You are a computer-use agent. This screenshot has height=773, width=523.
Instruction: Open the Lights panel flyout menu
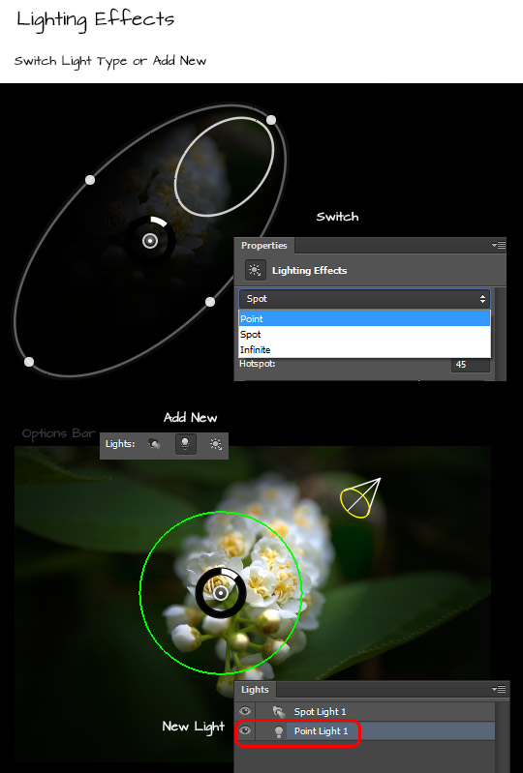click(x=499, y=689)
